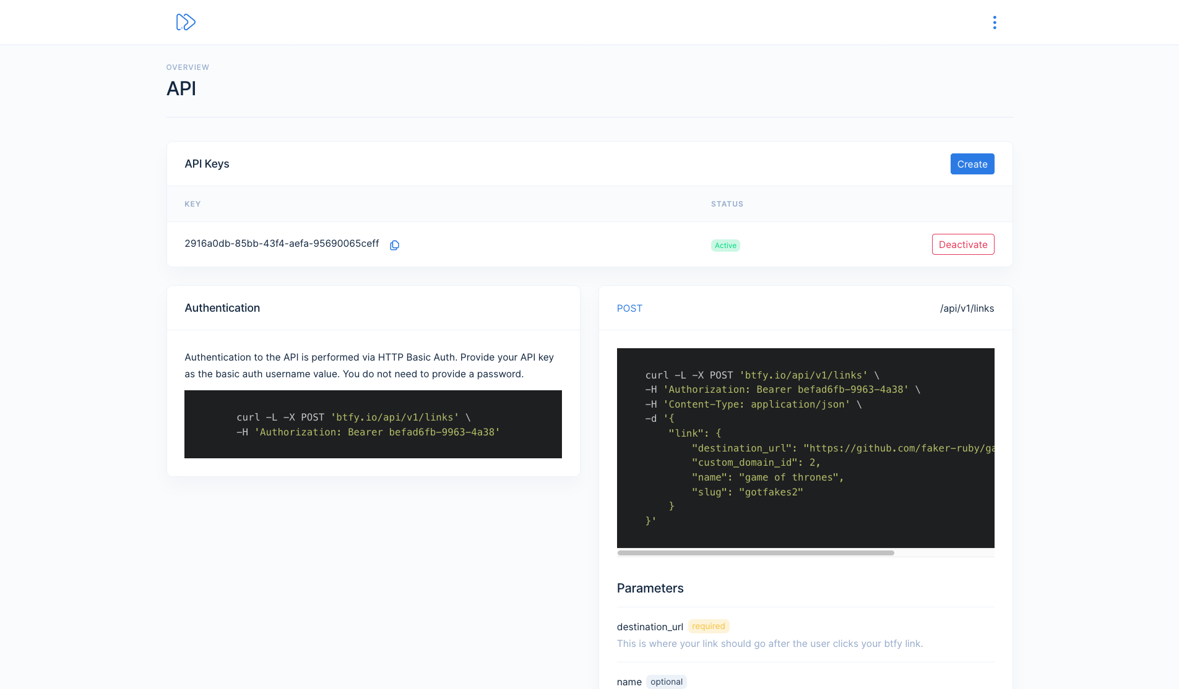Deactivate the active API key
The height and width of the screenshot is (689, 1179).
click(962, 244)
